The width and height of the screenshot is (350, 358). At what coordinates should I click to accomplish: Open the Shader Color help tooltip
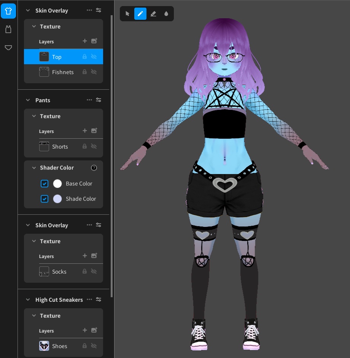(x=94, y=168)
